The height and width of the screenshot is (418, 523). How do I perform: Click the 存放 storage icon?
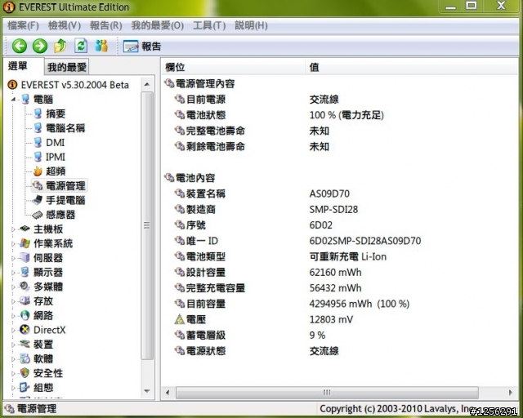coord(25,300)
